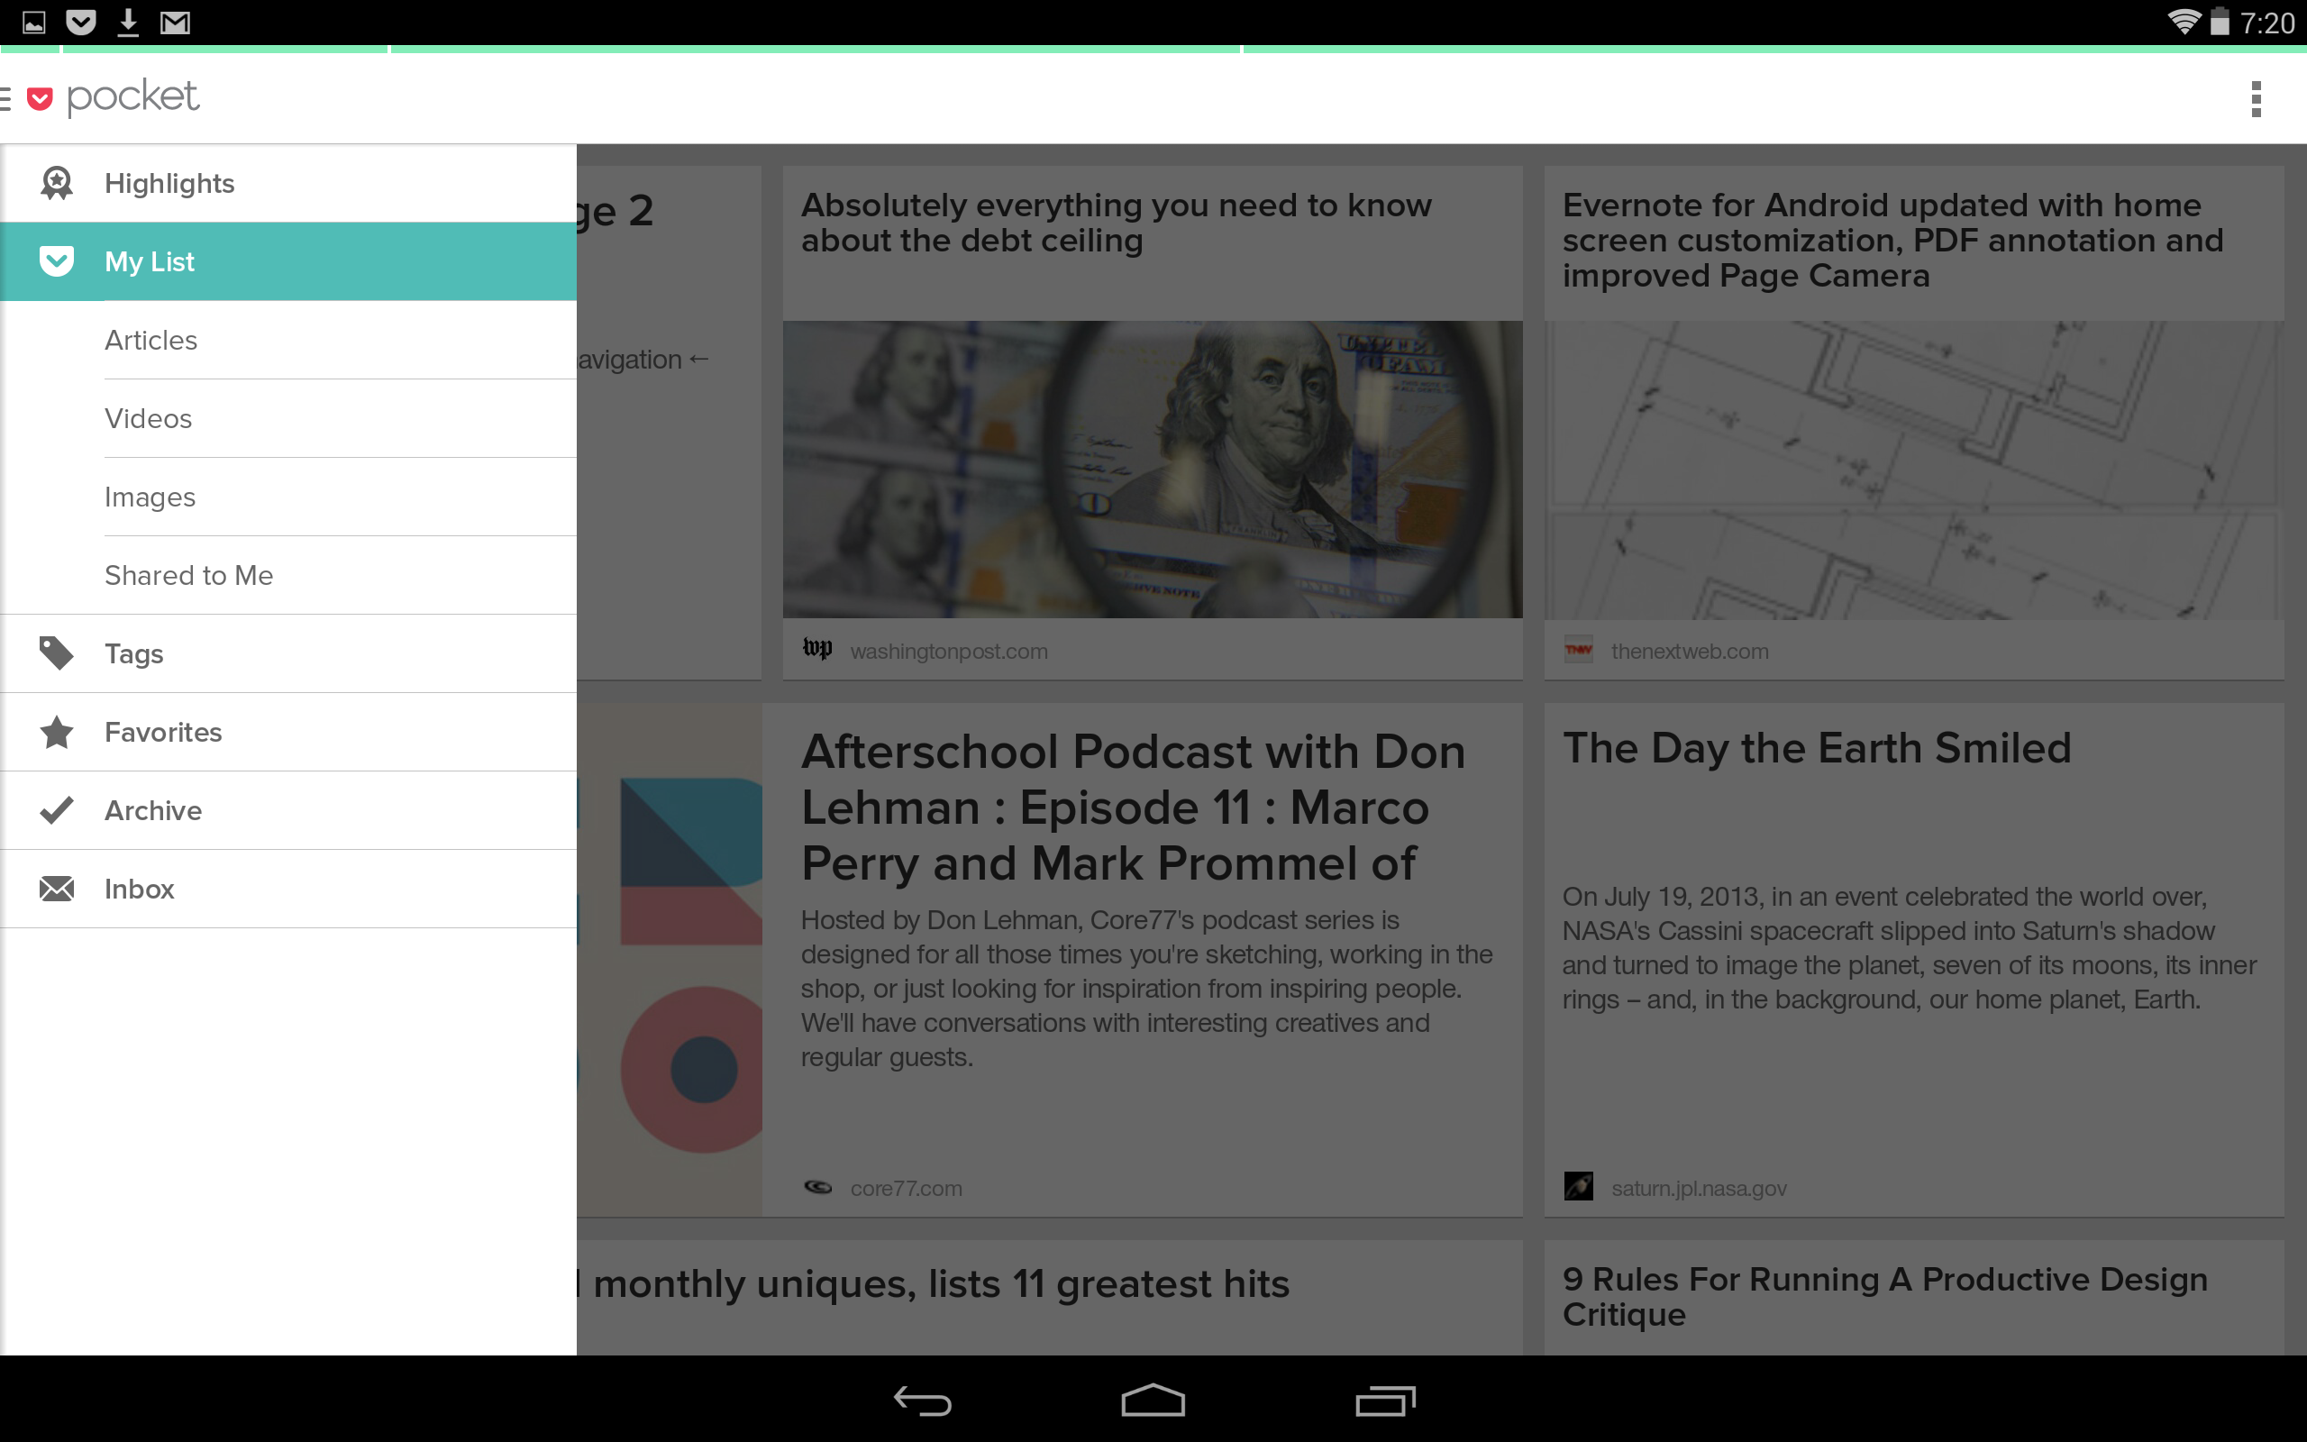Screen dimensions: 2307x1442
Task: Tap the Android recent apps button
Action: pyautogui.click(x=1384, y=1400)
